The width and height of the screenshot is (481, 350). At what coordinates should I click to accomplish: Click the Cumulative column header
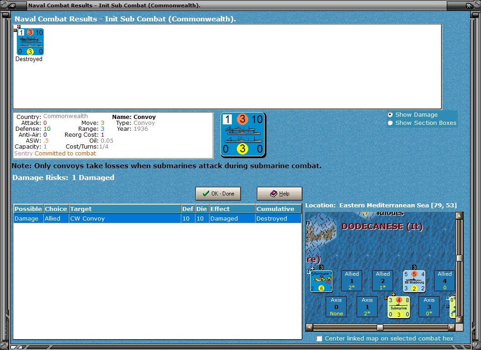279,209
